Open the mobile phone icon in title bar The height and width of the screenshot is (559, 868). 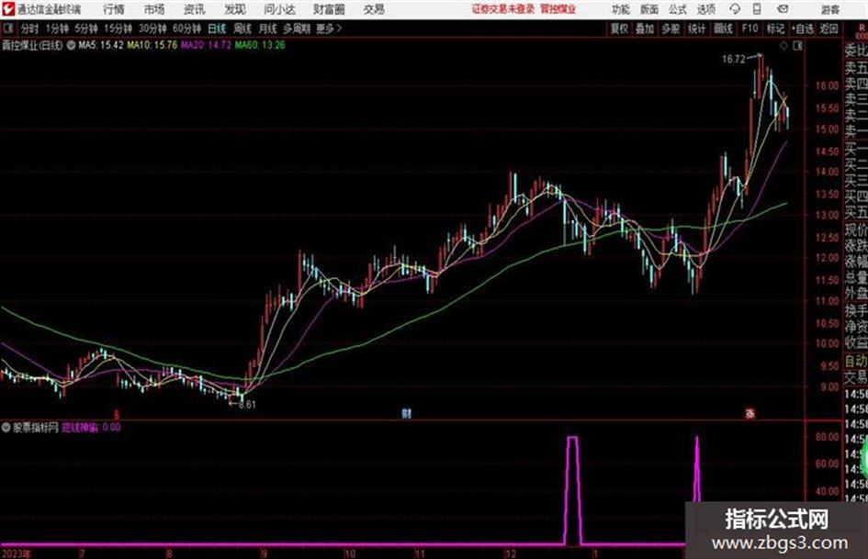pos(757,9)
